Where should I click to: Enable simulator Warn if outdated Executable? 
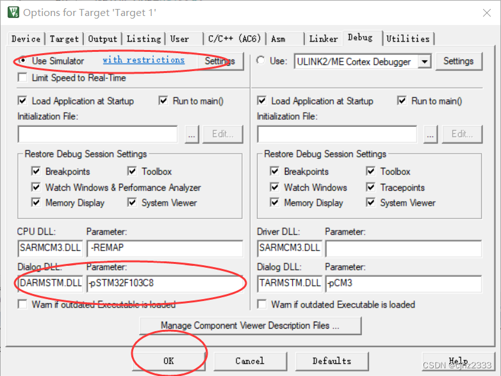22,304
